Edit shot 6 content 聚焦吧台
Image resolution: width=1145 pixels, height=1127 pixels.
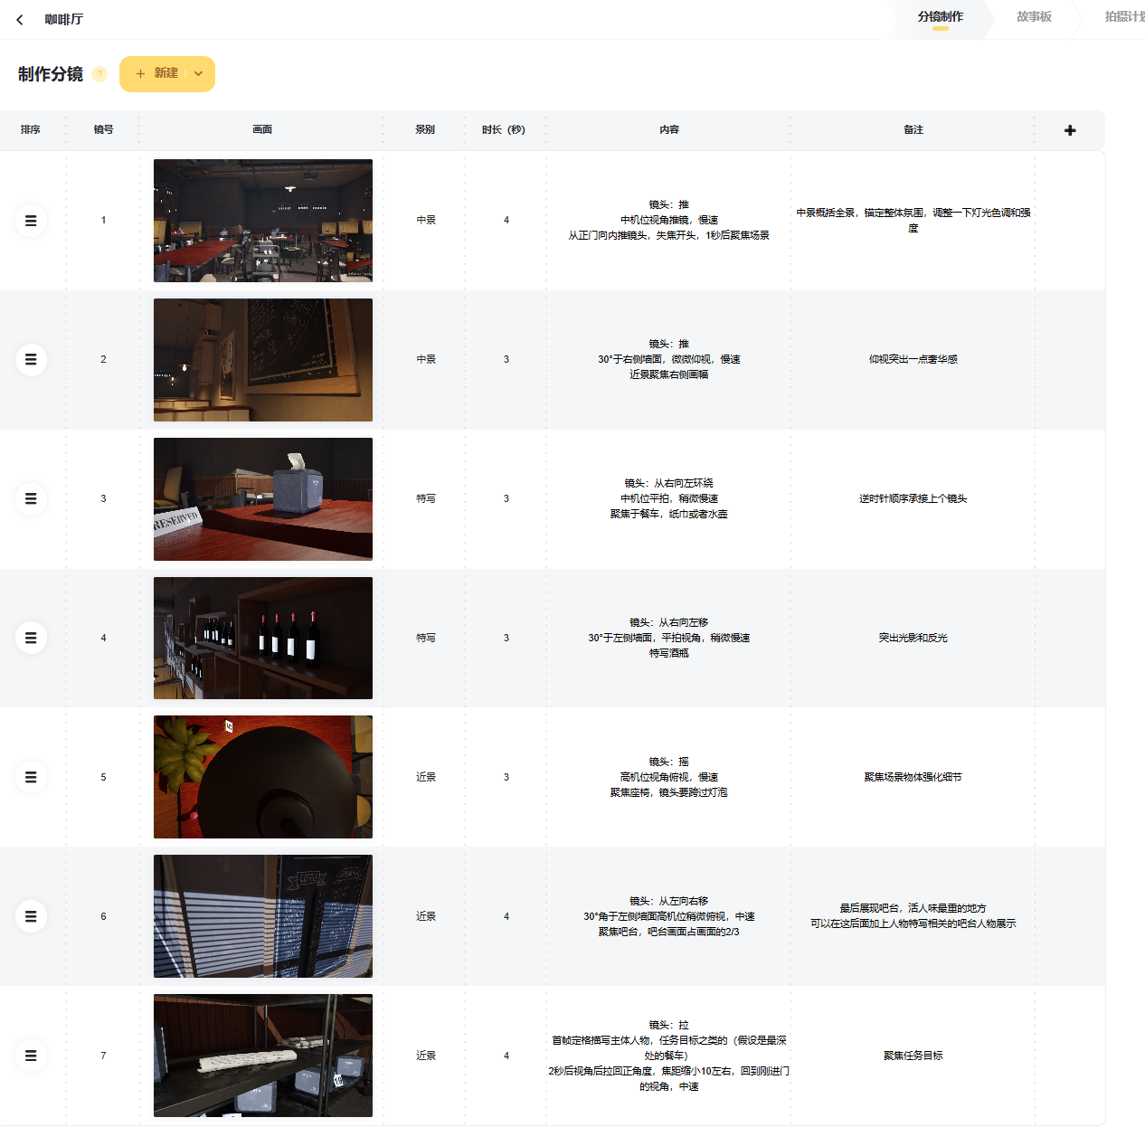click(x=669, y=917)
